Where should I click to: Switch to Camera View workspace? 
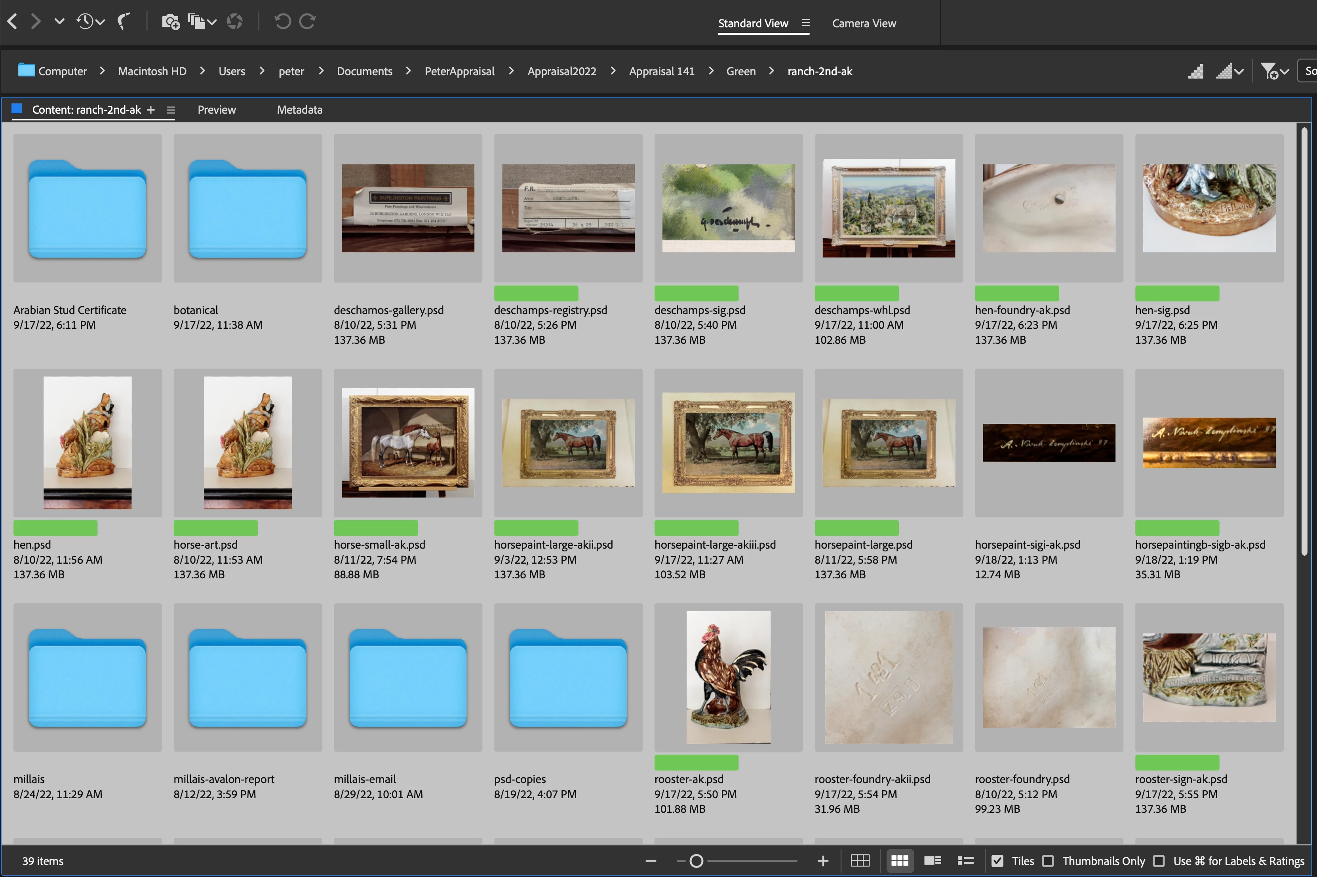(864, 23)
